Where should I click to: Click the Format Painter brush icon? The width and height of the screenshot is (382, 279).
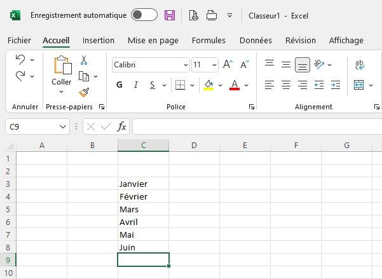click(84, 92)
